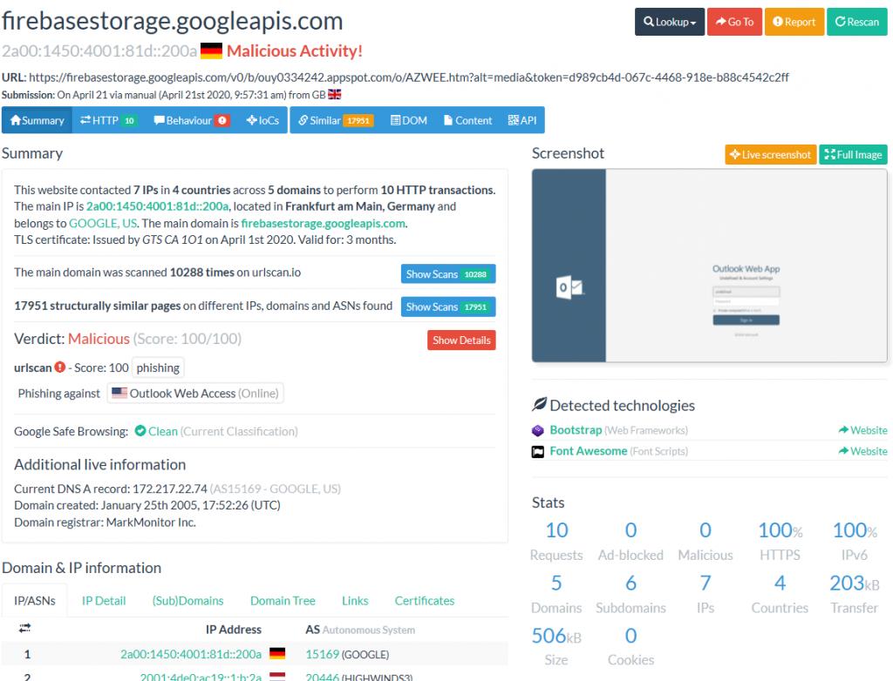Open the GOOGLE, US link
This screenshot has height=681, width=893.
coord(103,223)
